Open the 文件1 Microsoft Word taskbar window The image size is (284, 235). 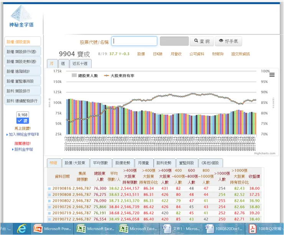coord(181,229)
